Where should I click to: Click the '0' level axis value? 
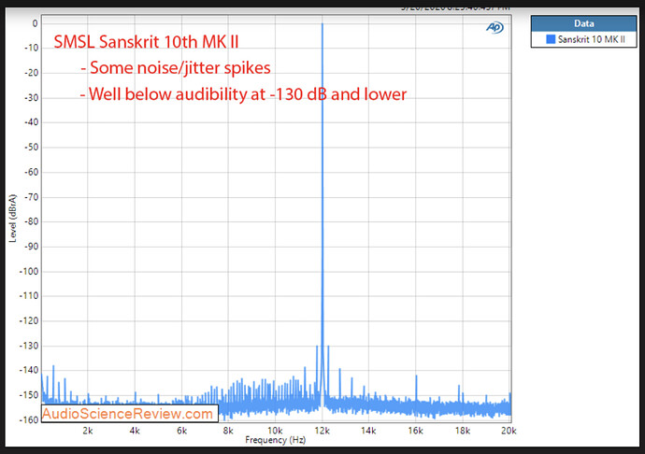[35, 24]
